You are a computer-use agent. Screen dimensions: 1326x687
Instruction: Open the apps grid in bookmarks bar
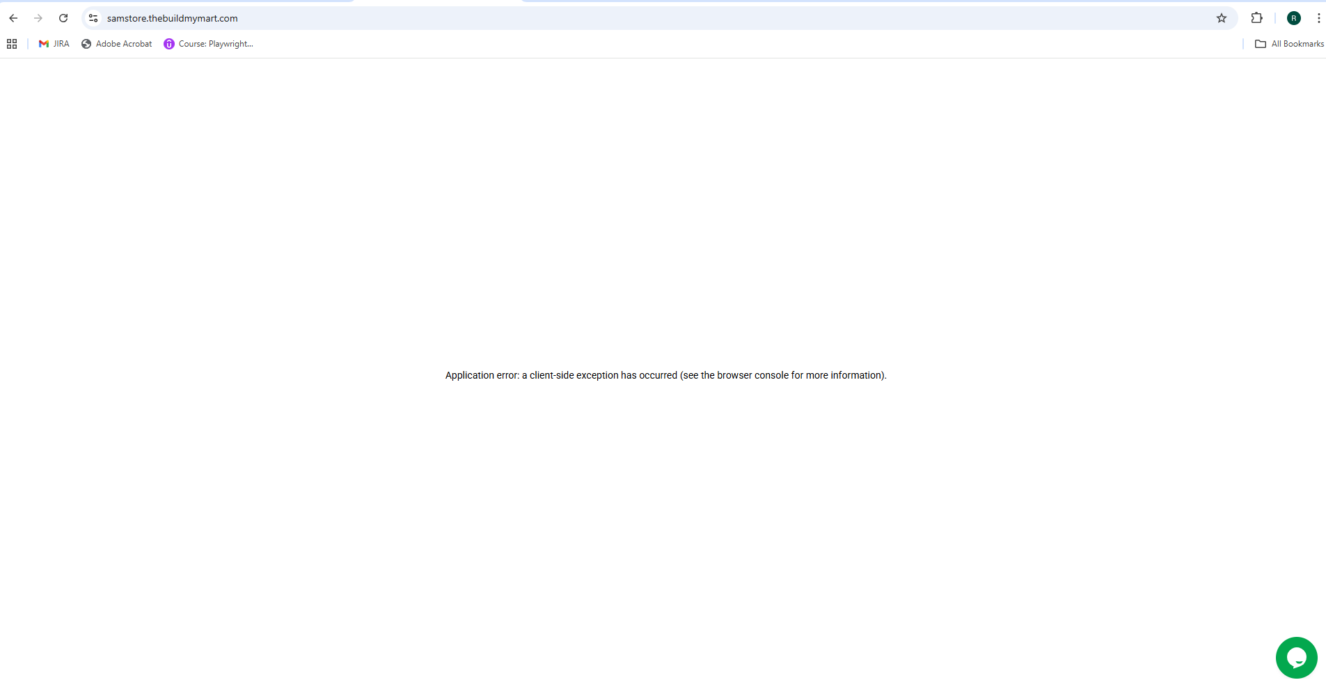tap(12, 44)
